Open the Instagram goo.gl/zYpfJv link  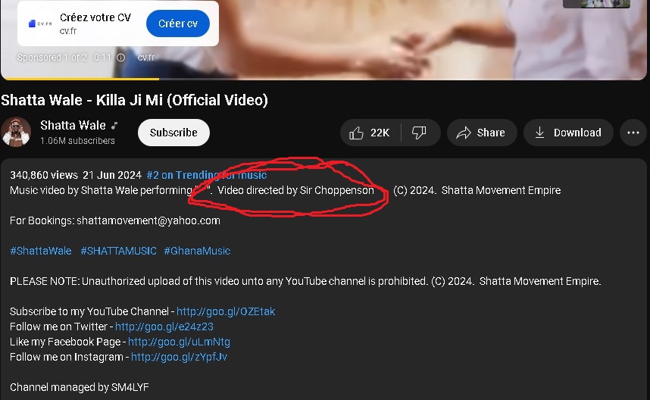(179, 357)
